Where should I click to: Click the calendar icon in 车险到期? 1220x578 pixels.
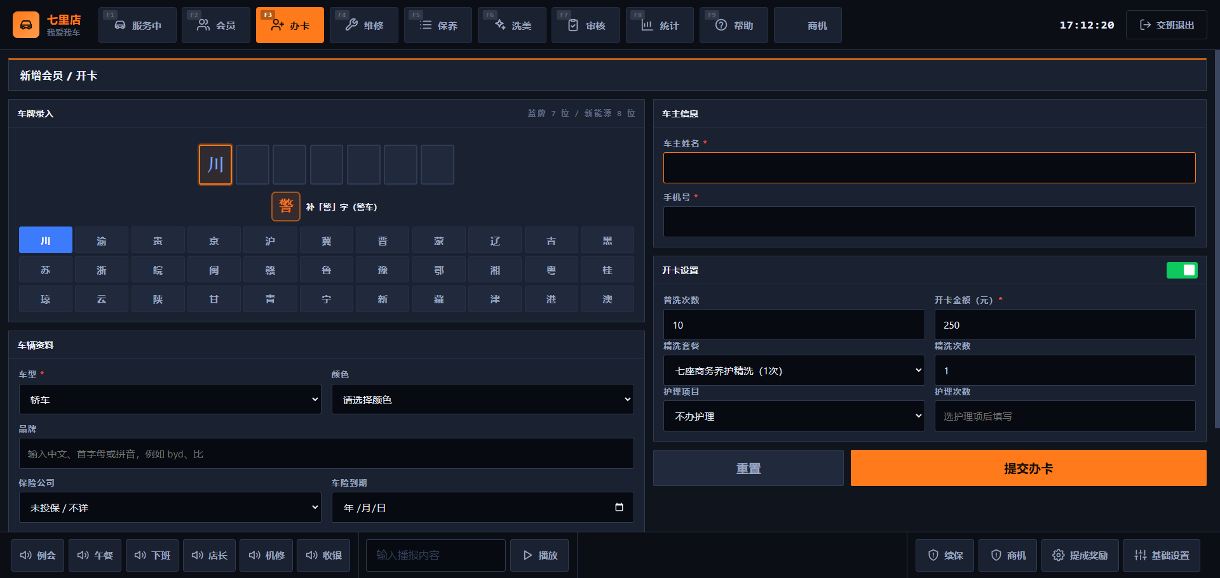[x=619, y=507]
